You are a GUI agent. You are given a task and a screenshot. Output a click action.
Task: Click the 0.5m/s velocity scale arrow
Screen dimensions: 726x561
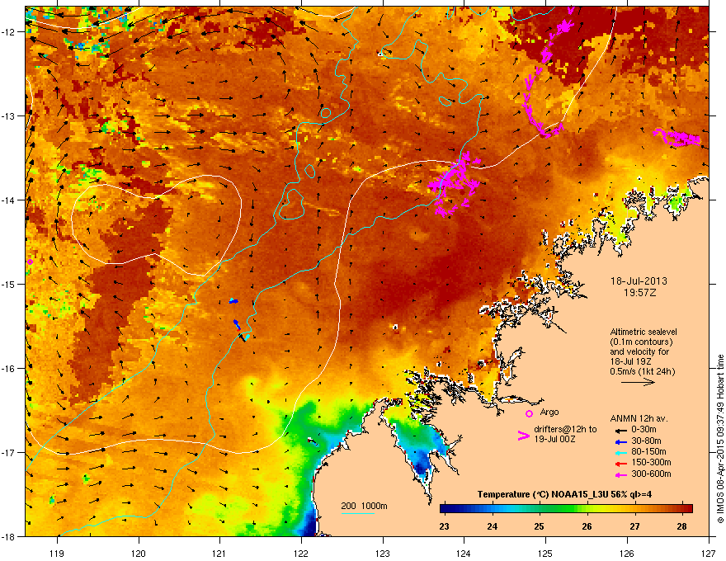pyautogui.click(x=638, y=382)
